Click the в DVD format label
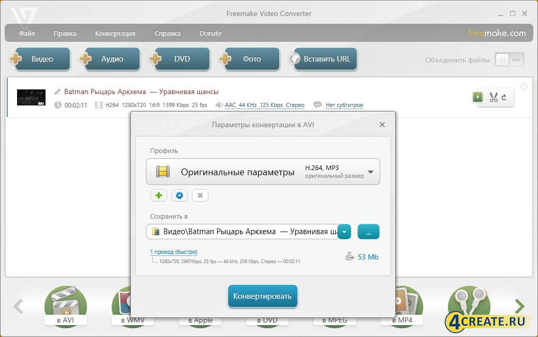 tap(267, 320)
